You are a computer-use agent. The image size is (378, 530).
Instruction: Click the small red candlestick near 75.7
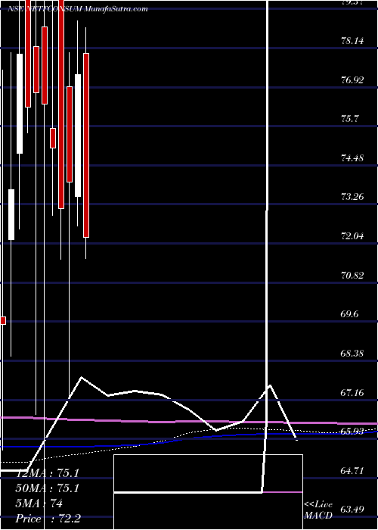[x=53, y=138]
